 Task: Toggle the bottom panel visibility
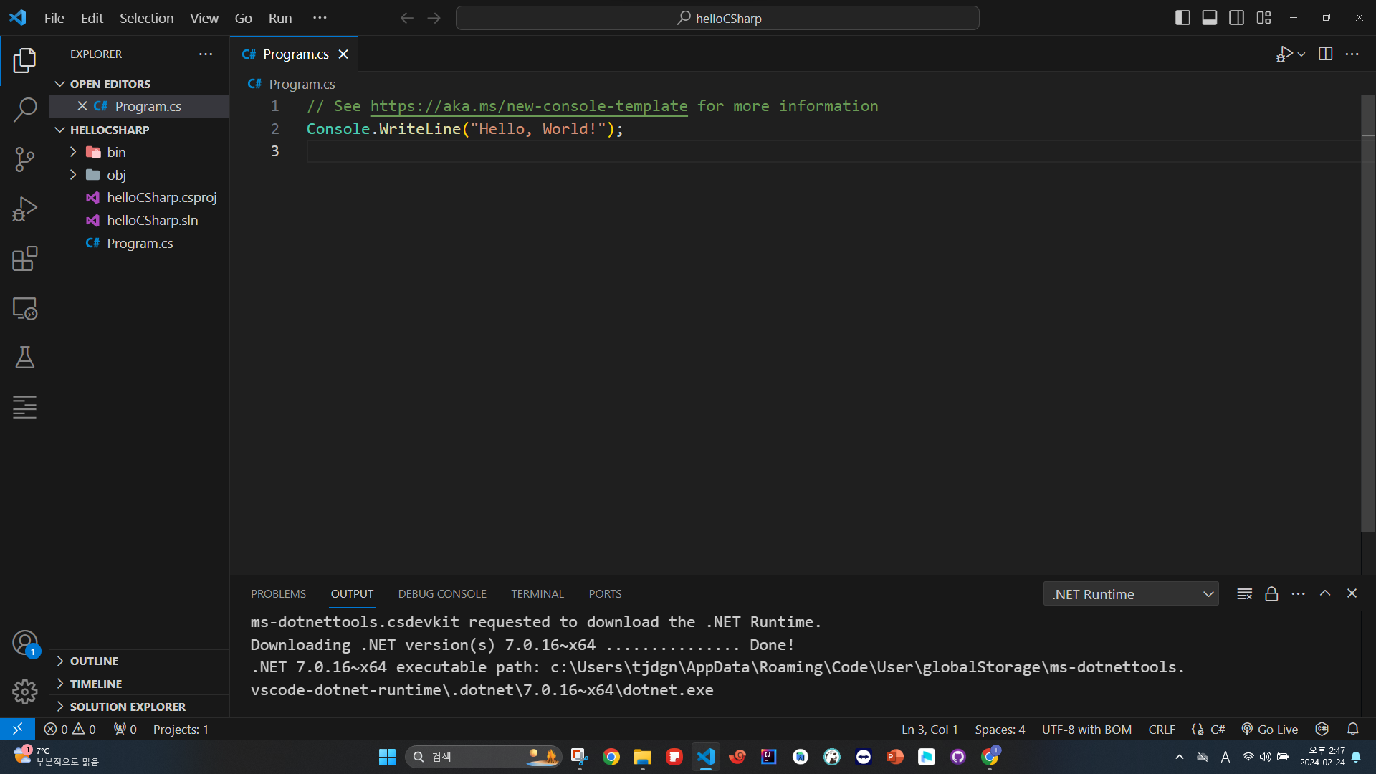point(1209,18)
